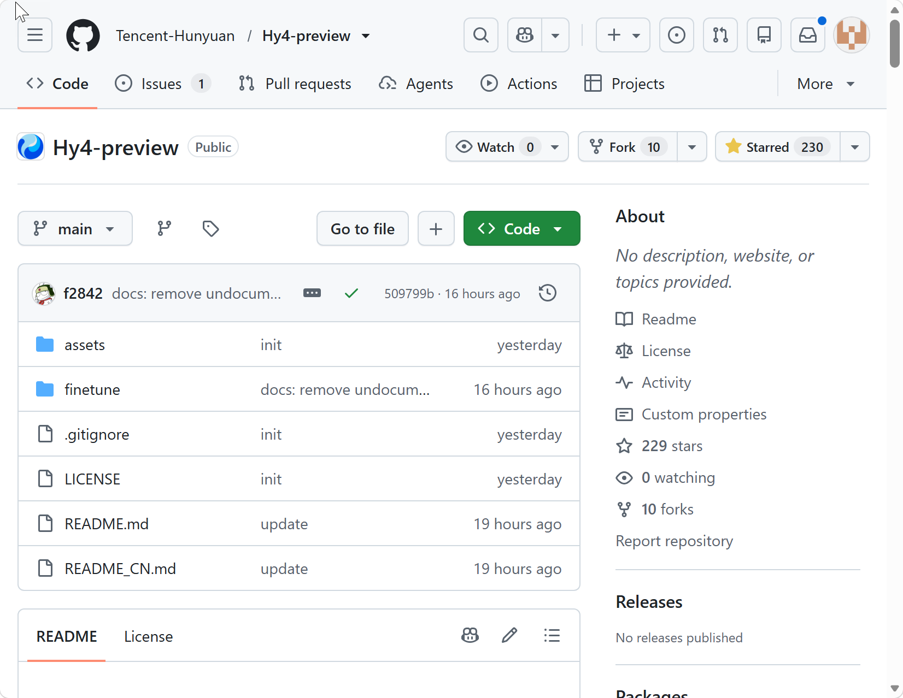Viewport: 903px width, 698px height.
Task: Open Copilot chat from header
Action: (525, 36)
